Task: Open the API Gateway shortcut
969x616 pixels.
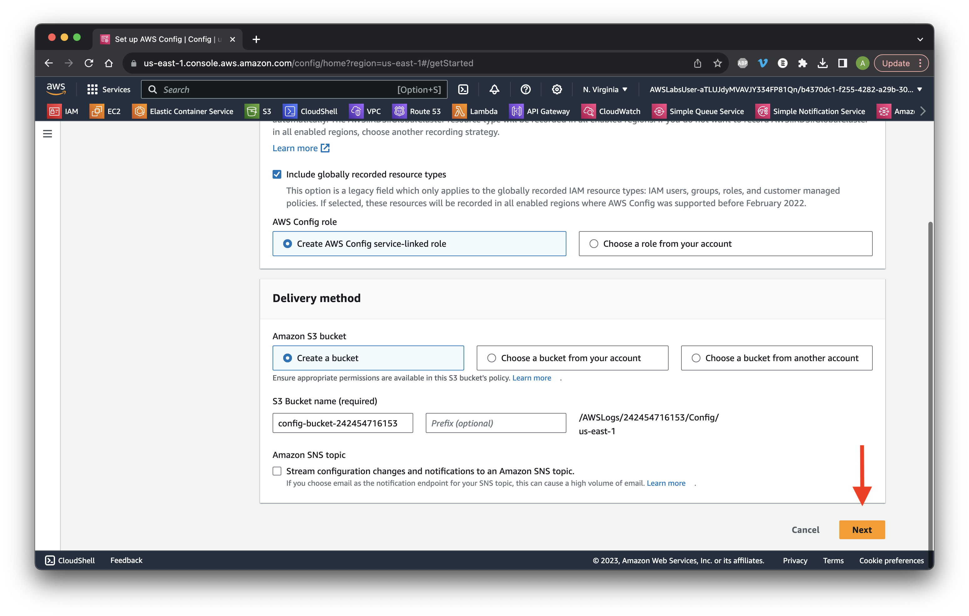Action: point(540,112)
